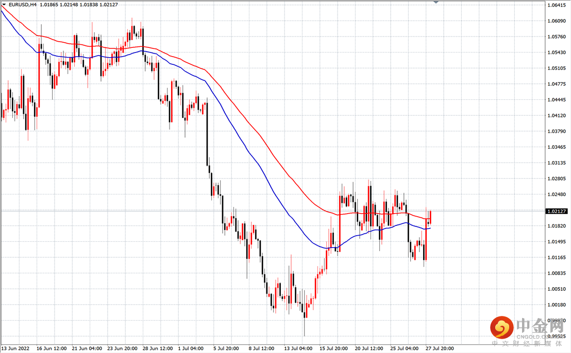Click the 1.04775 price axis label
The image size is (571, 353).
557,84
